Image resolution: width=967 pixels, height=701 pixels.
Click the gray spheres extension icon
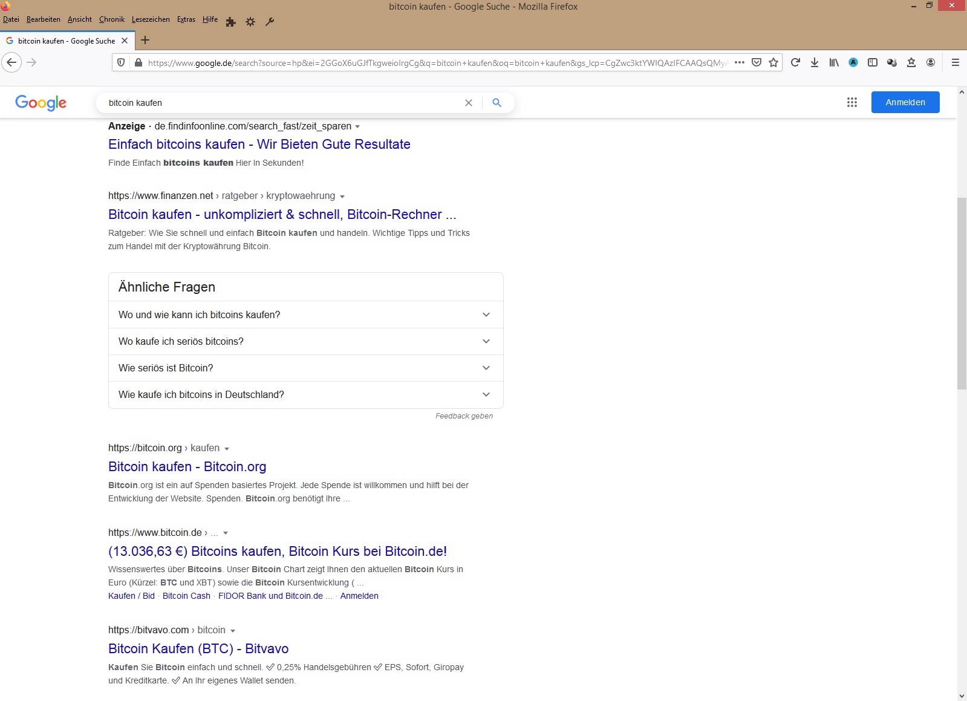pyautogui.click(x=892, y=62)
